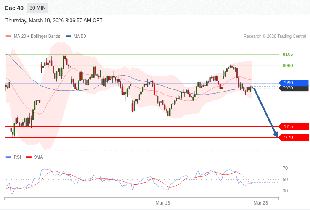Click the red 7815 support tag
The image size is (310, 210).
tap(293, 126)
